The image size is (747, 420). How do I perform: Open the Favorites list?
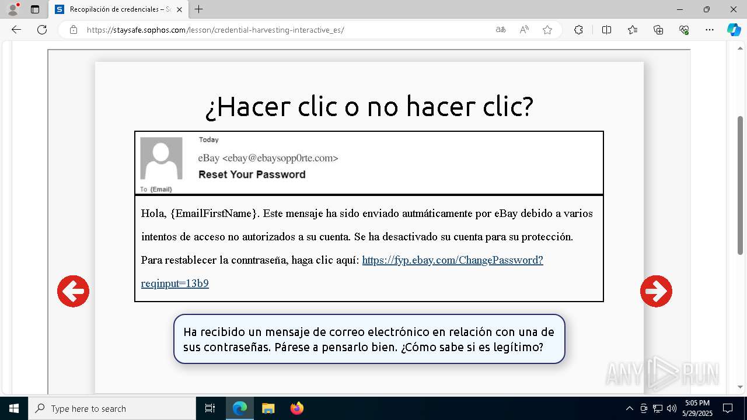point(633,30)
